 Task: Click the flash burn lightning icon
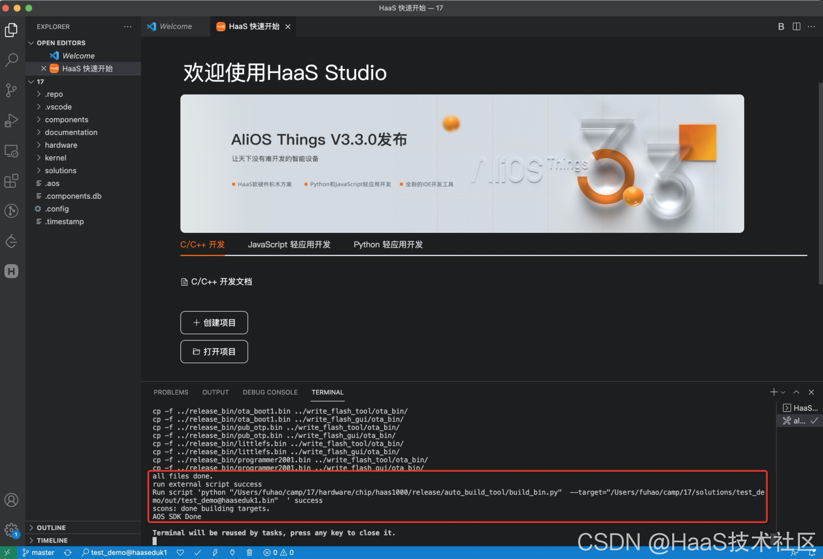(x=215, y=552)
